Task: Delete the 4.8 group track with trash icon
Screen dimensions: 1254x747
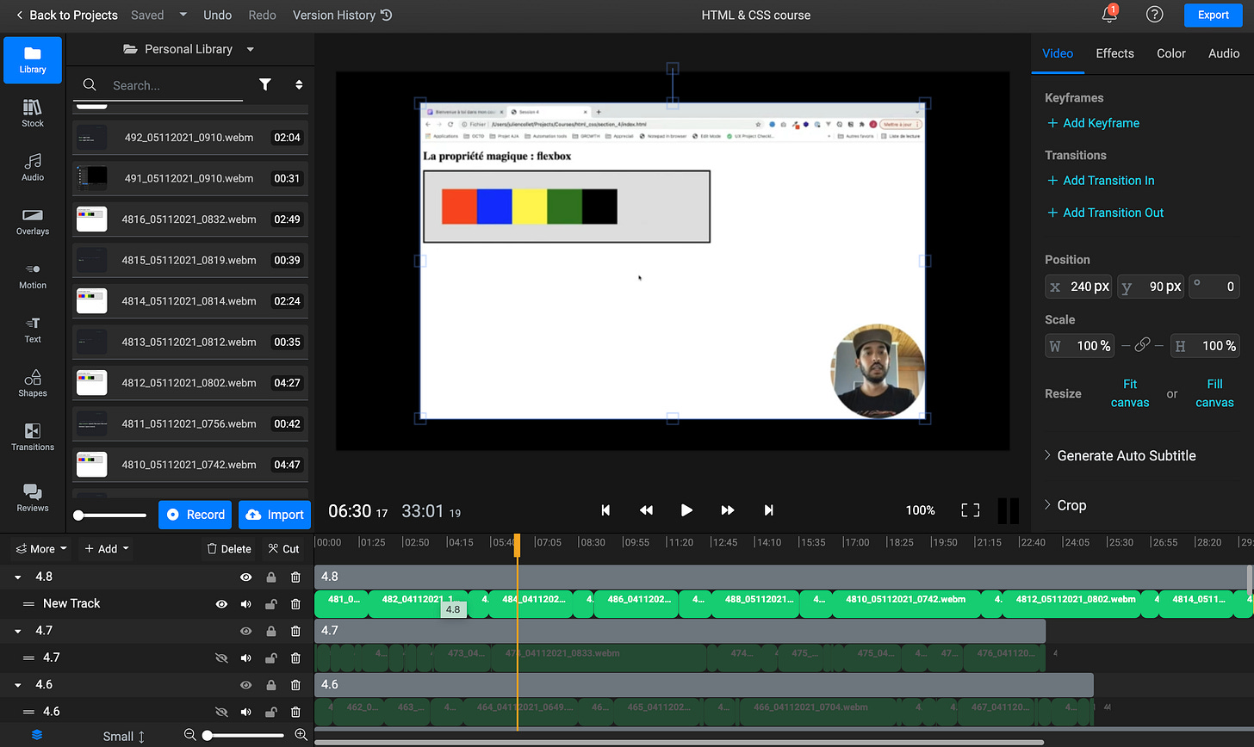Action: pyautogui.click(x=295, y=577)
